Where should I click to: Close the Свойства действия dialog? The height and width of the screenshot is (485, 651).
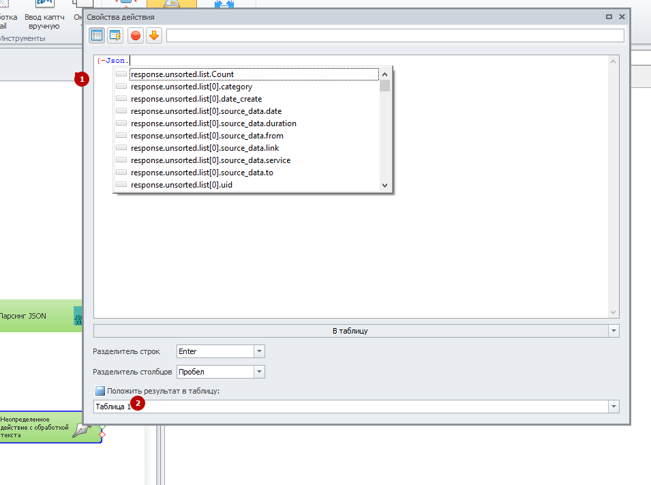pyautogui.click(x=622, y=16)
